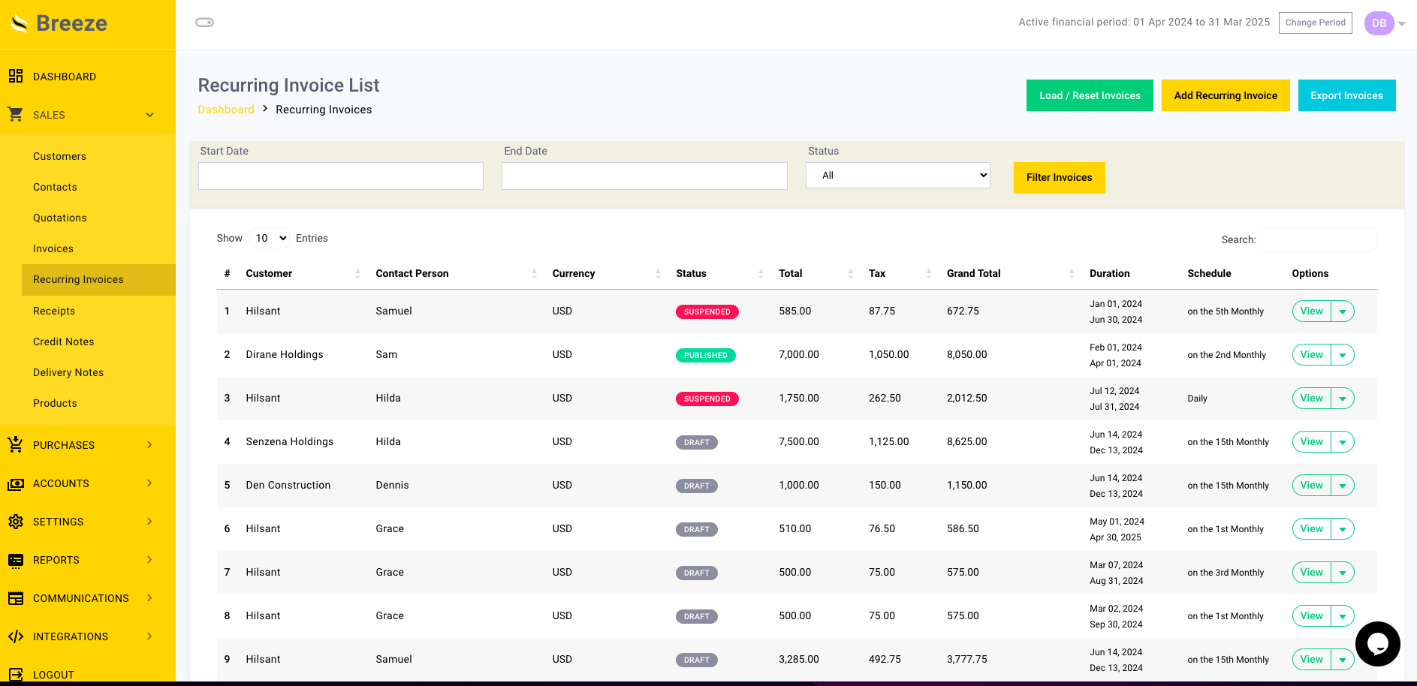Open the Status filter dropdown
This screenshot has width=1417, height=686.
click(x=897, y=175)
